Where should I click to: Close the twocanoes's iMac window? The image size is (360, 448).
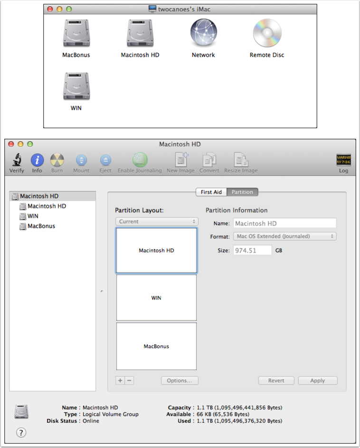[x=50, y=9]
